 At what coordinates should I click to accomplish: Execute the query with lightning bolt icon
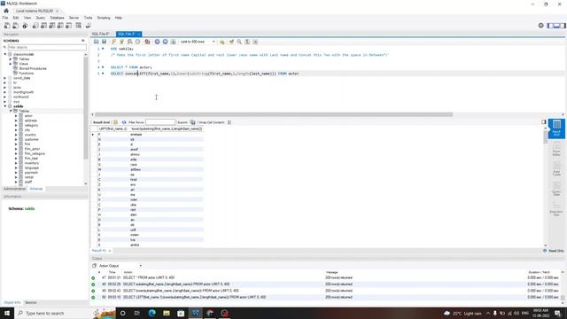[x=114, y=42]
